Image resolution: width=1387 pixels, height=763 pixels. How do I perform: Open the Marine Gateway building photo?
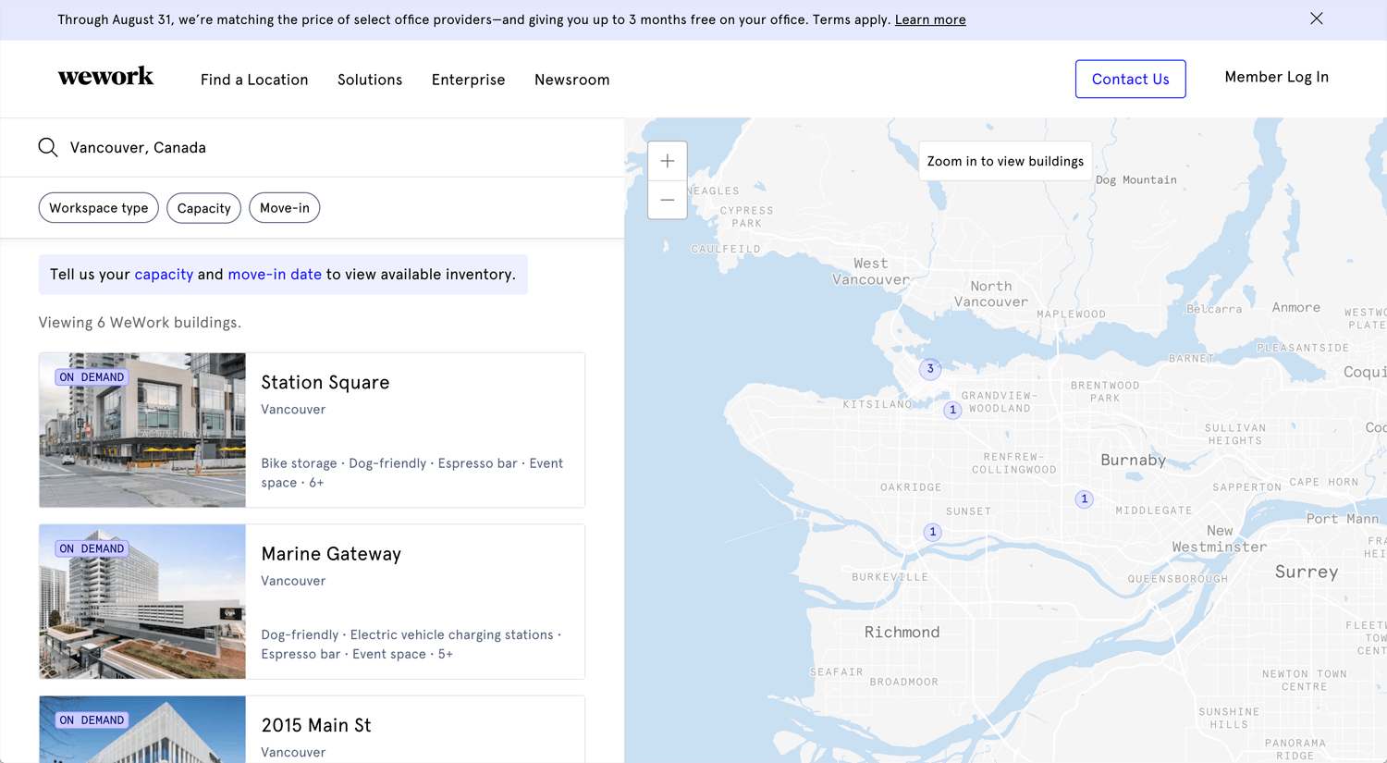pos(142,602)
